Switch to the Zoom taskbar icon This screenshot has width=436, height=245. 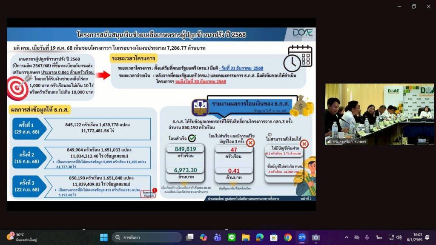coord(302,237)
